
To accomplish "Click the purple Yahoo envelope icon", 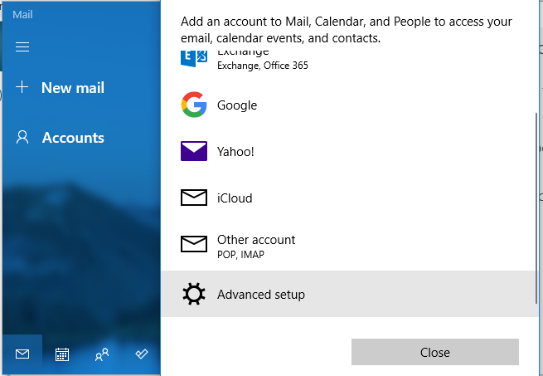I will coord(194,151).
